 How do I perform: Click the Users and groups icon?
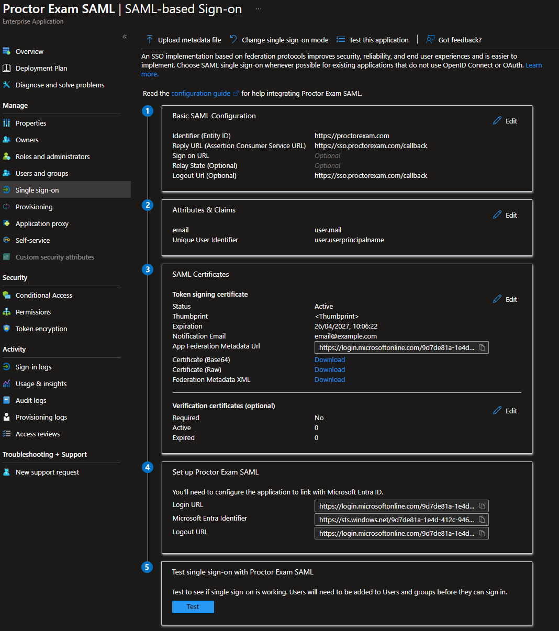click(x=7, y=173)
